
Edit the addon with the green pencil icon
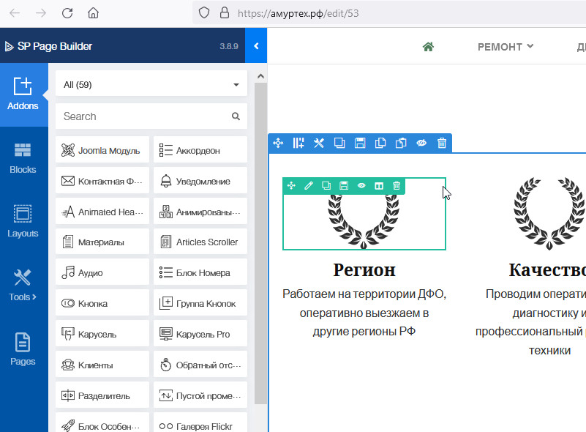(x=309, y=186)
